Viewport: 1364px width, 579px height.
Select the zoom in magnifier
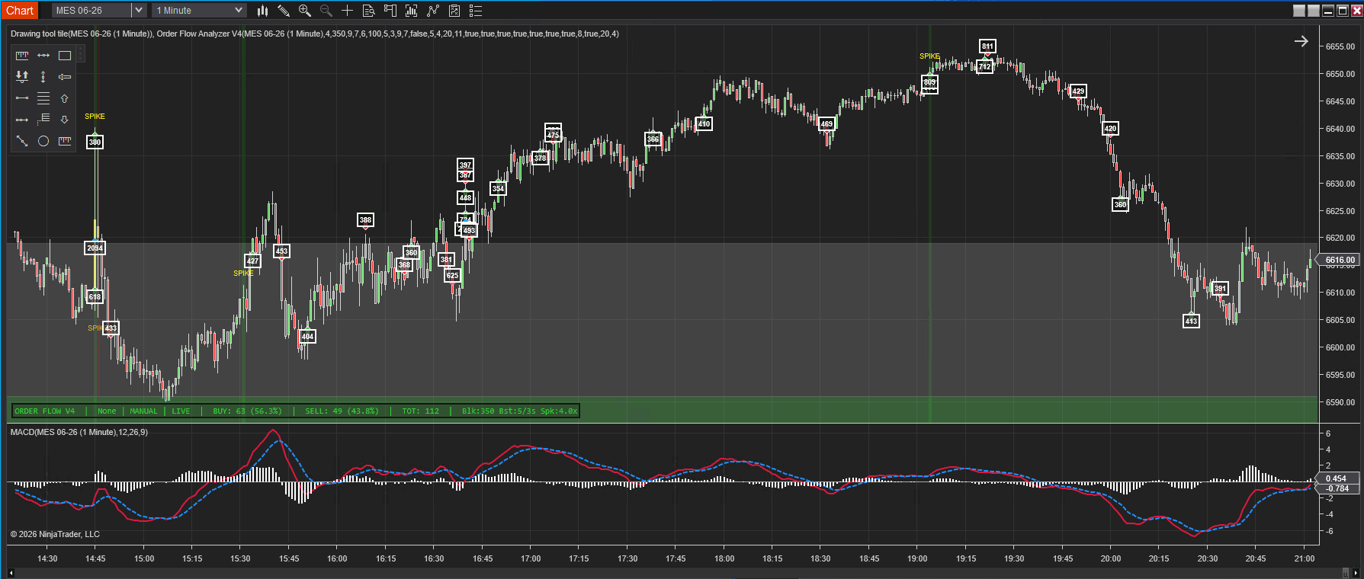[x=305, y=11]
